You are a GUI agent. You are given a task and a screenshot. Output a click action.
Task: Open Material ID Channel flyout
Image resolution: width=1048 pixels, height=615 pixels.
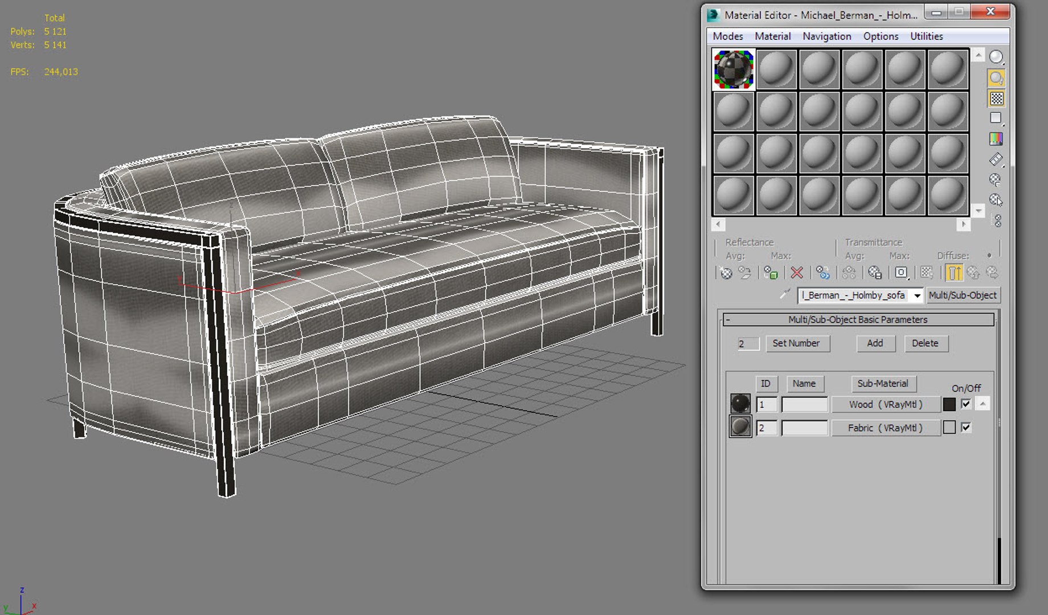point(901,273)
